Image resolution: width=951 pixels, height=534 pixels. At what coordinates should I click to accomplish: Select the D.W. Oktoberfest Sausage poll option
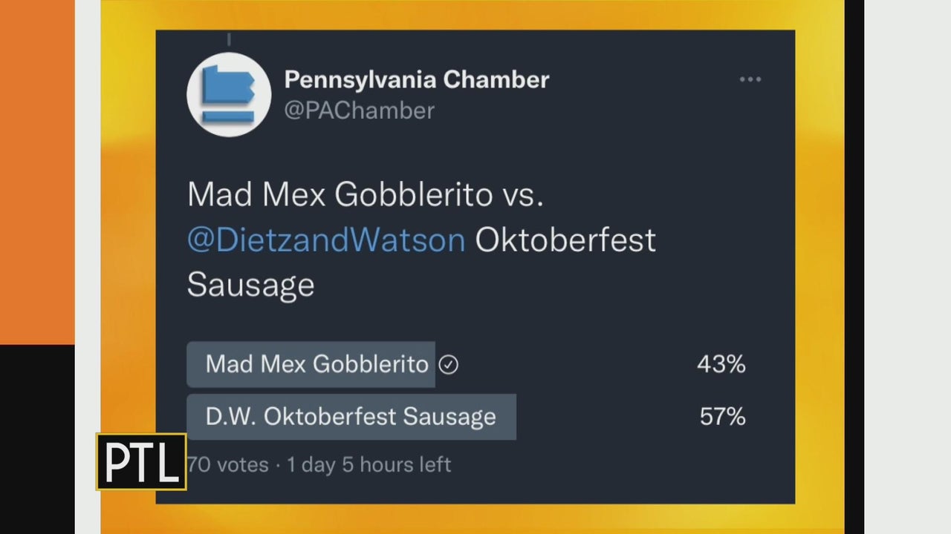click(351, 416)
